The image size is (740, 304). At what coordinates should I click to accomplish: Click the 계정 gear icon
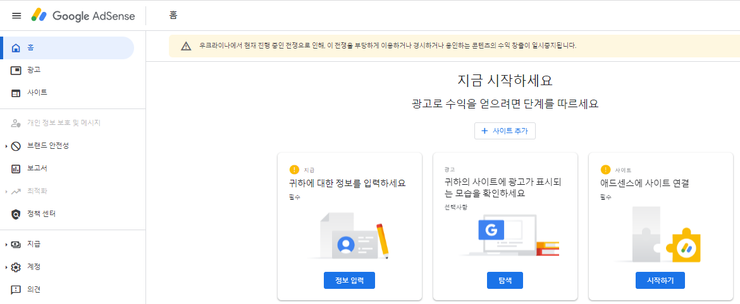click(16, 267)
